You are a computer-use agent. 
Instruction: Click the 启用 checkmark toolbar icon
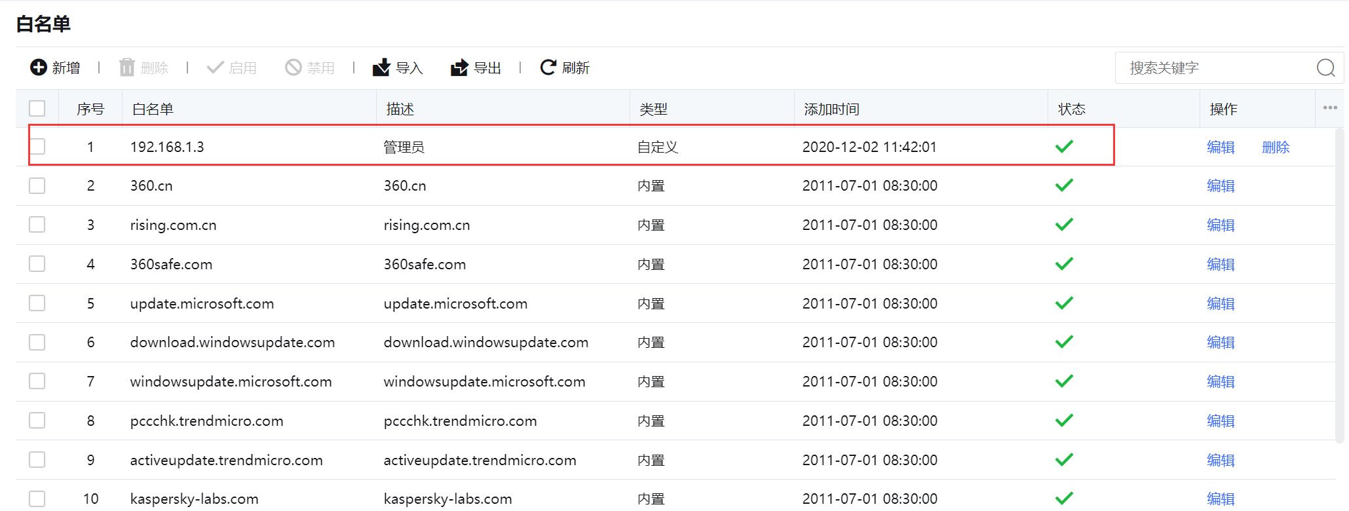pyautogui.click(x=215, y=67)
